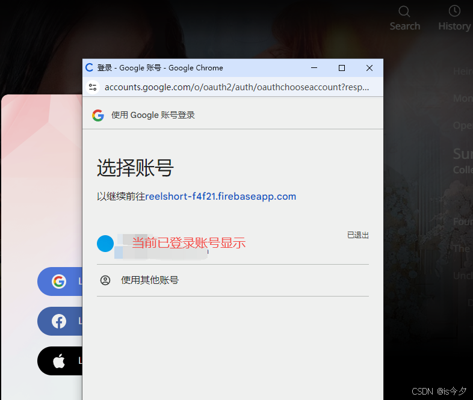Viewport: 473px width, 400px height.
Task: Open Search in the ReelShort header
Action: 404,18
